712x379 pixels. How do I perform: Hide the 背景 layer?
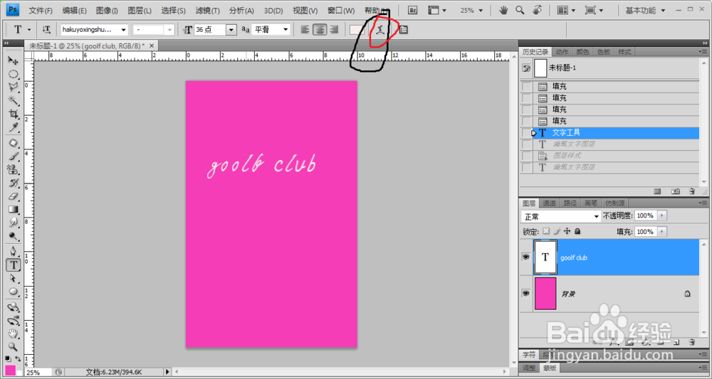point(526,294)
